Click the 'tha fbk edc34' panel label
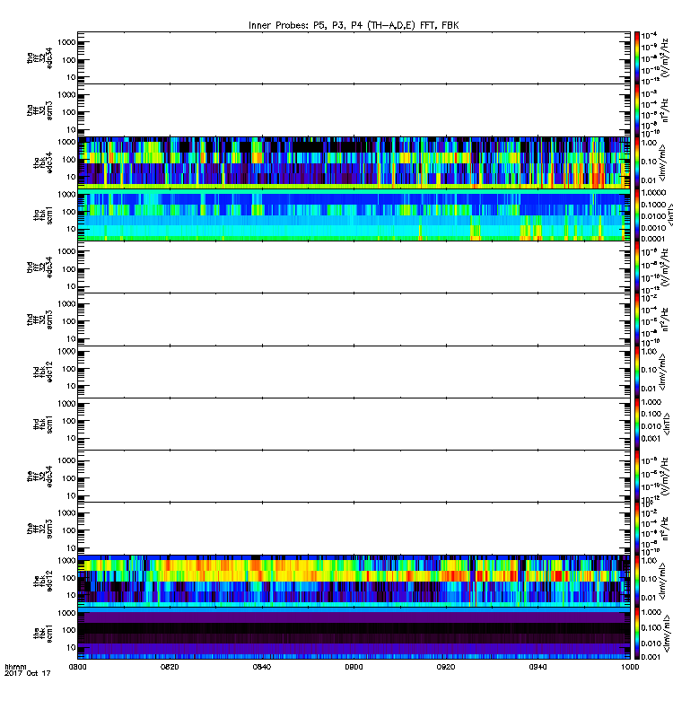 tap(43, 162)
